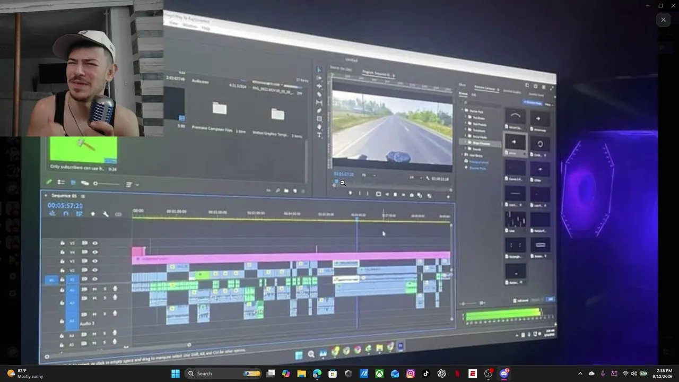The height and width of the screenshot is (382, 679).
Task: Switch Project panel to list view
Action: click(x=61, y=183)
